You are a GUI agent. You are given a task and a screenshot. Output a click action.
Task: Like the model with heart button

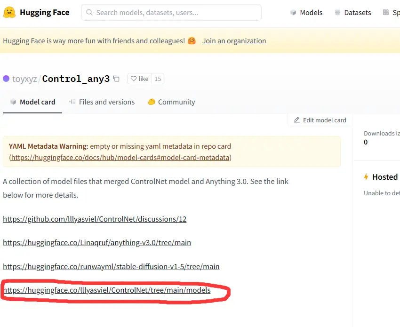pyautogui.click(x=139, y=79)
